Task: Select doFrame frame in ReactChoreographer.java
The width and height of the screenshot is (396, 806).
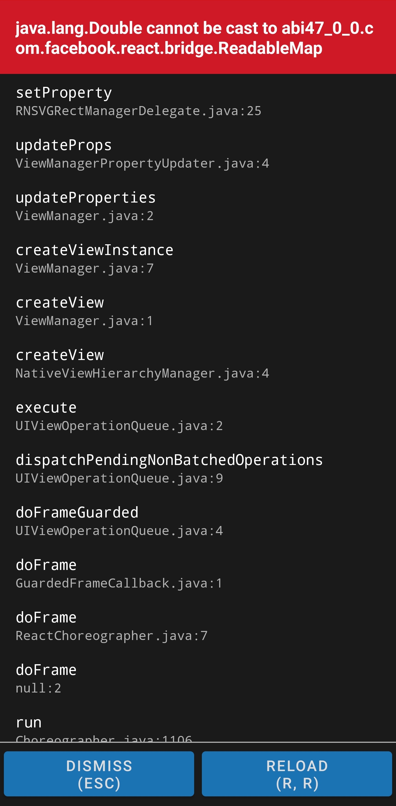Action: [x=46, y=618]
